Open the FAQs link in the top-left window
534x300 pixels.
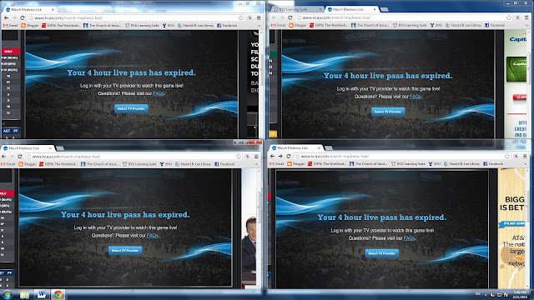[159, 93]
